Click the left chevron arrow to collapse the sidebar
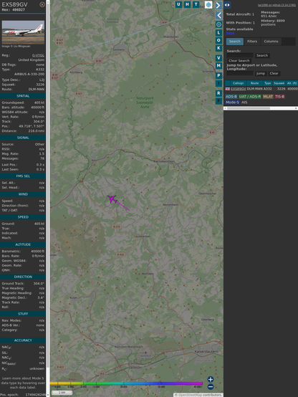Screen dimensions: 298x397 [218, 16]
